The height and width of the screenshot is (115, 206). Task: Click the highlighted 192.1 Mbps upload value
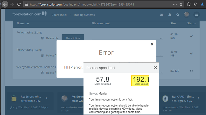(x=140, y=81)
